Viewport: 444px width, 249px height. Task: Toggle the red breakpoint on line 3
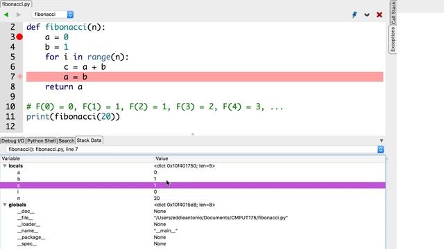(19, 37)
